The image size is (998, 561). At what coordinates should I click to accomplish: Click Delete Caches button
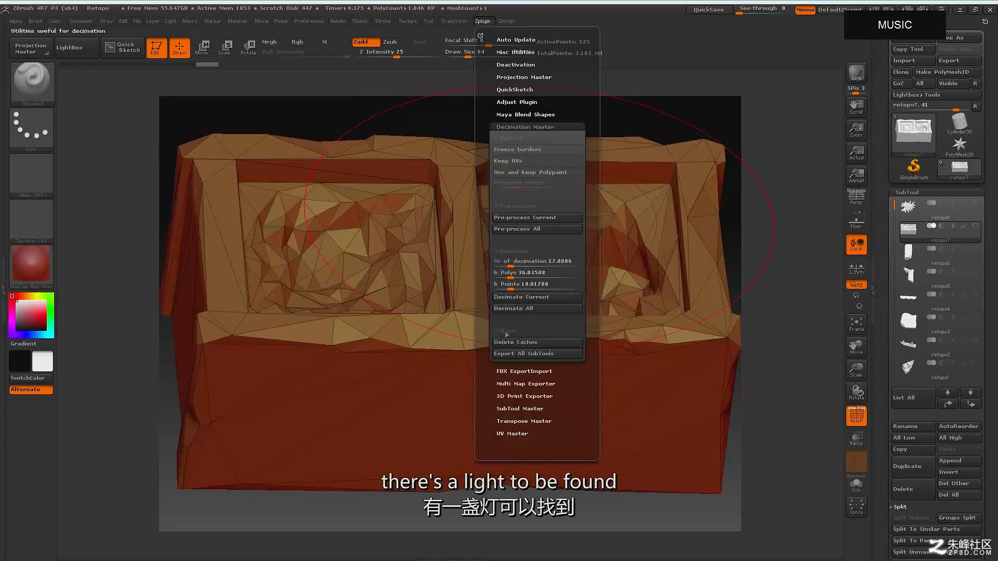pyautogui.click(x=537, y=342)
